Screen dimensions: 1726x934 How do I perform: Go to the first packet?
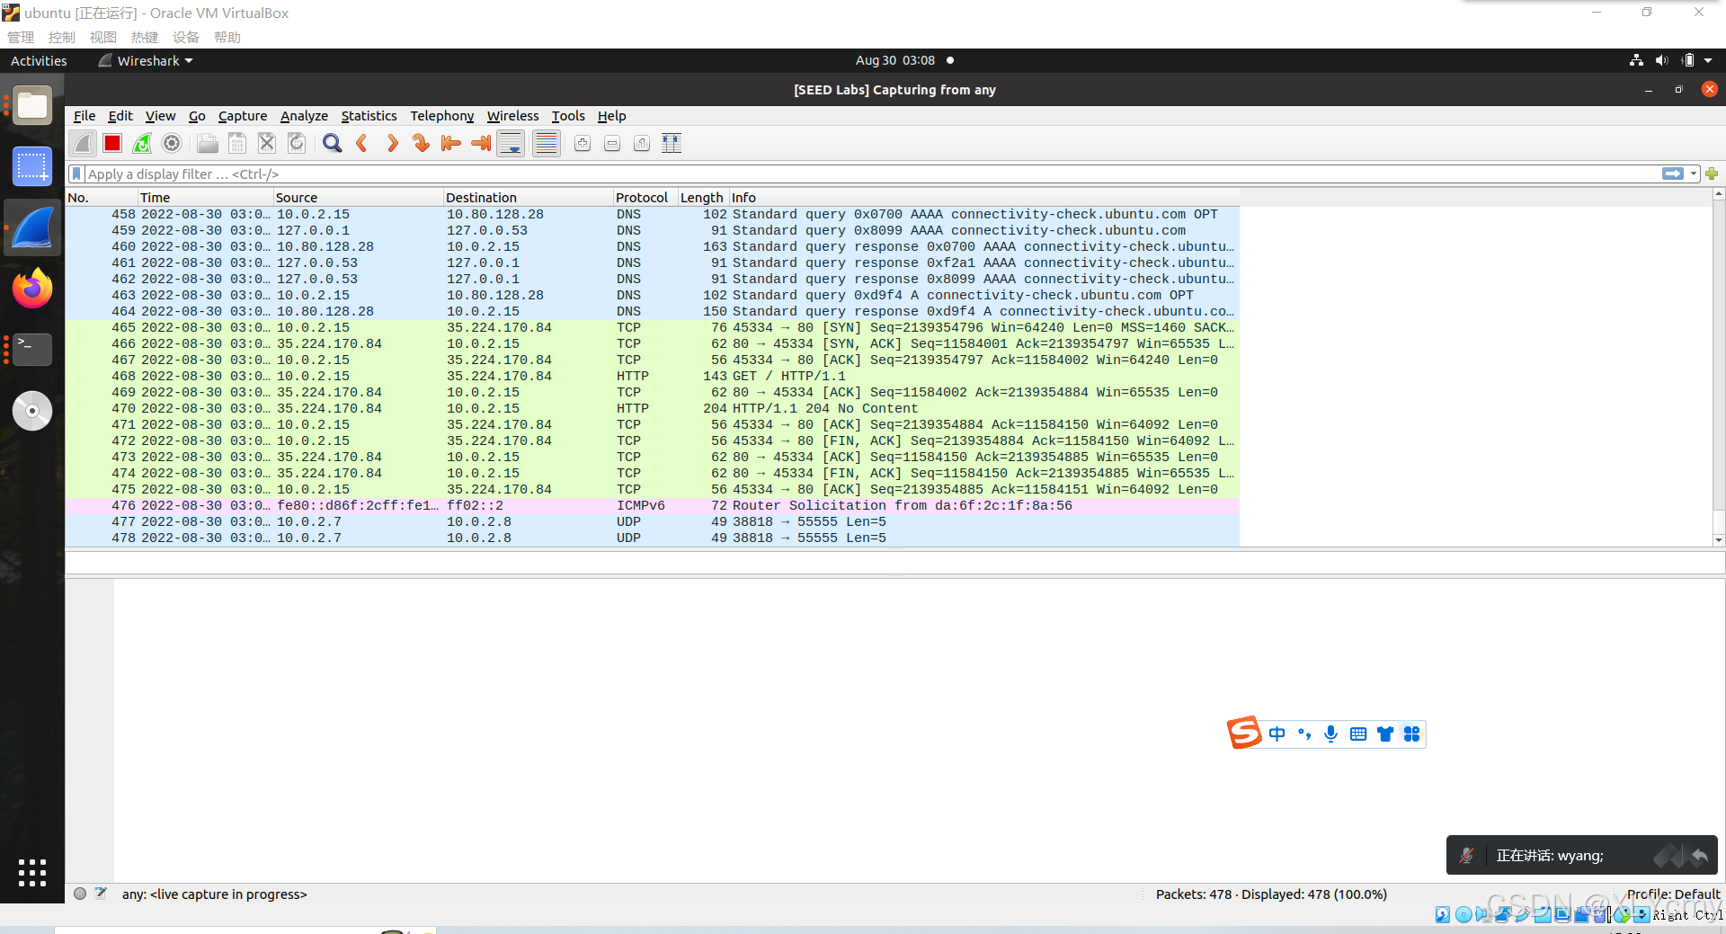click(450, 143)
